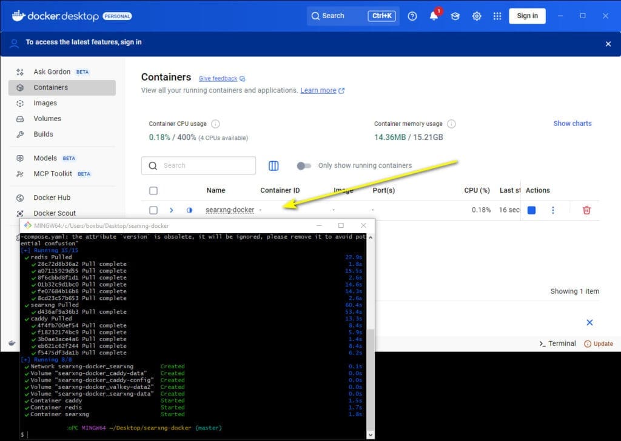The image size is (621, 441).
Task: Click the Update warning icon in the status bar
Action: click(x=587, y=343)
